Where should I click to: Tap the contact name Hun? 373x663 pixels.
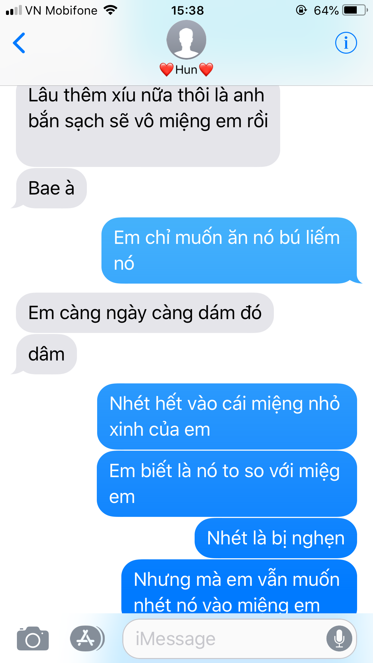(x=186, y=70)
